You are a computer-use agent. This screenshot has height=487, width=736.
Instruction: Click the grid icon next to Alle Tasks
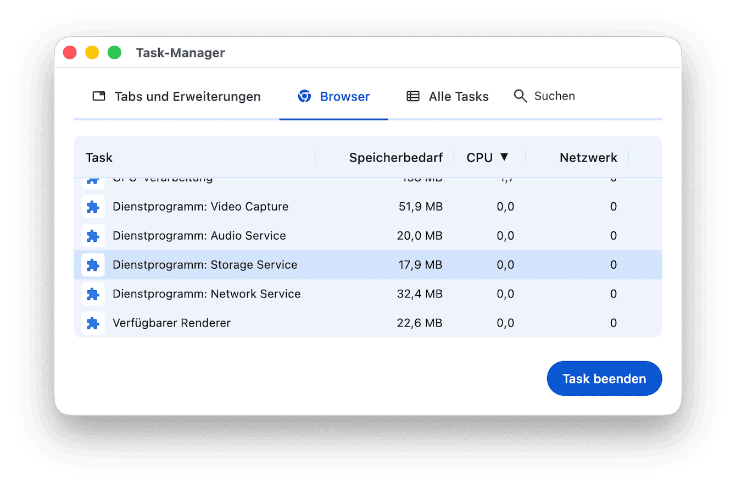(412, 96)
